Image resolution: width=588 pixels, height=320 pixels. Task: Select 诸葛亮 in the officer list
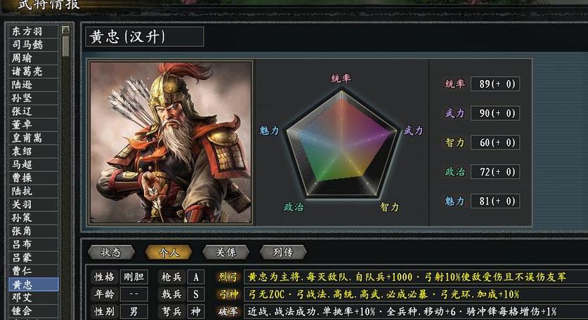[34, 71]
